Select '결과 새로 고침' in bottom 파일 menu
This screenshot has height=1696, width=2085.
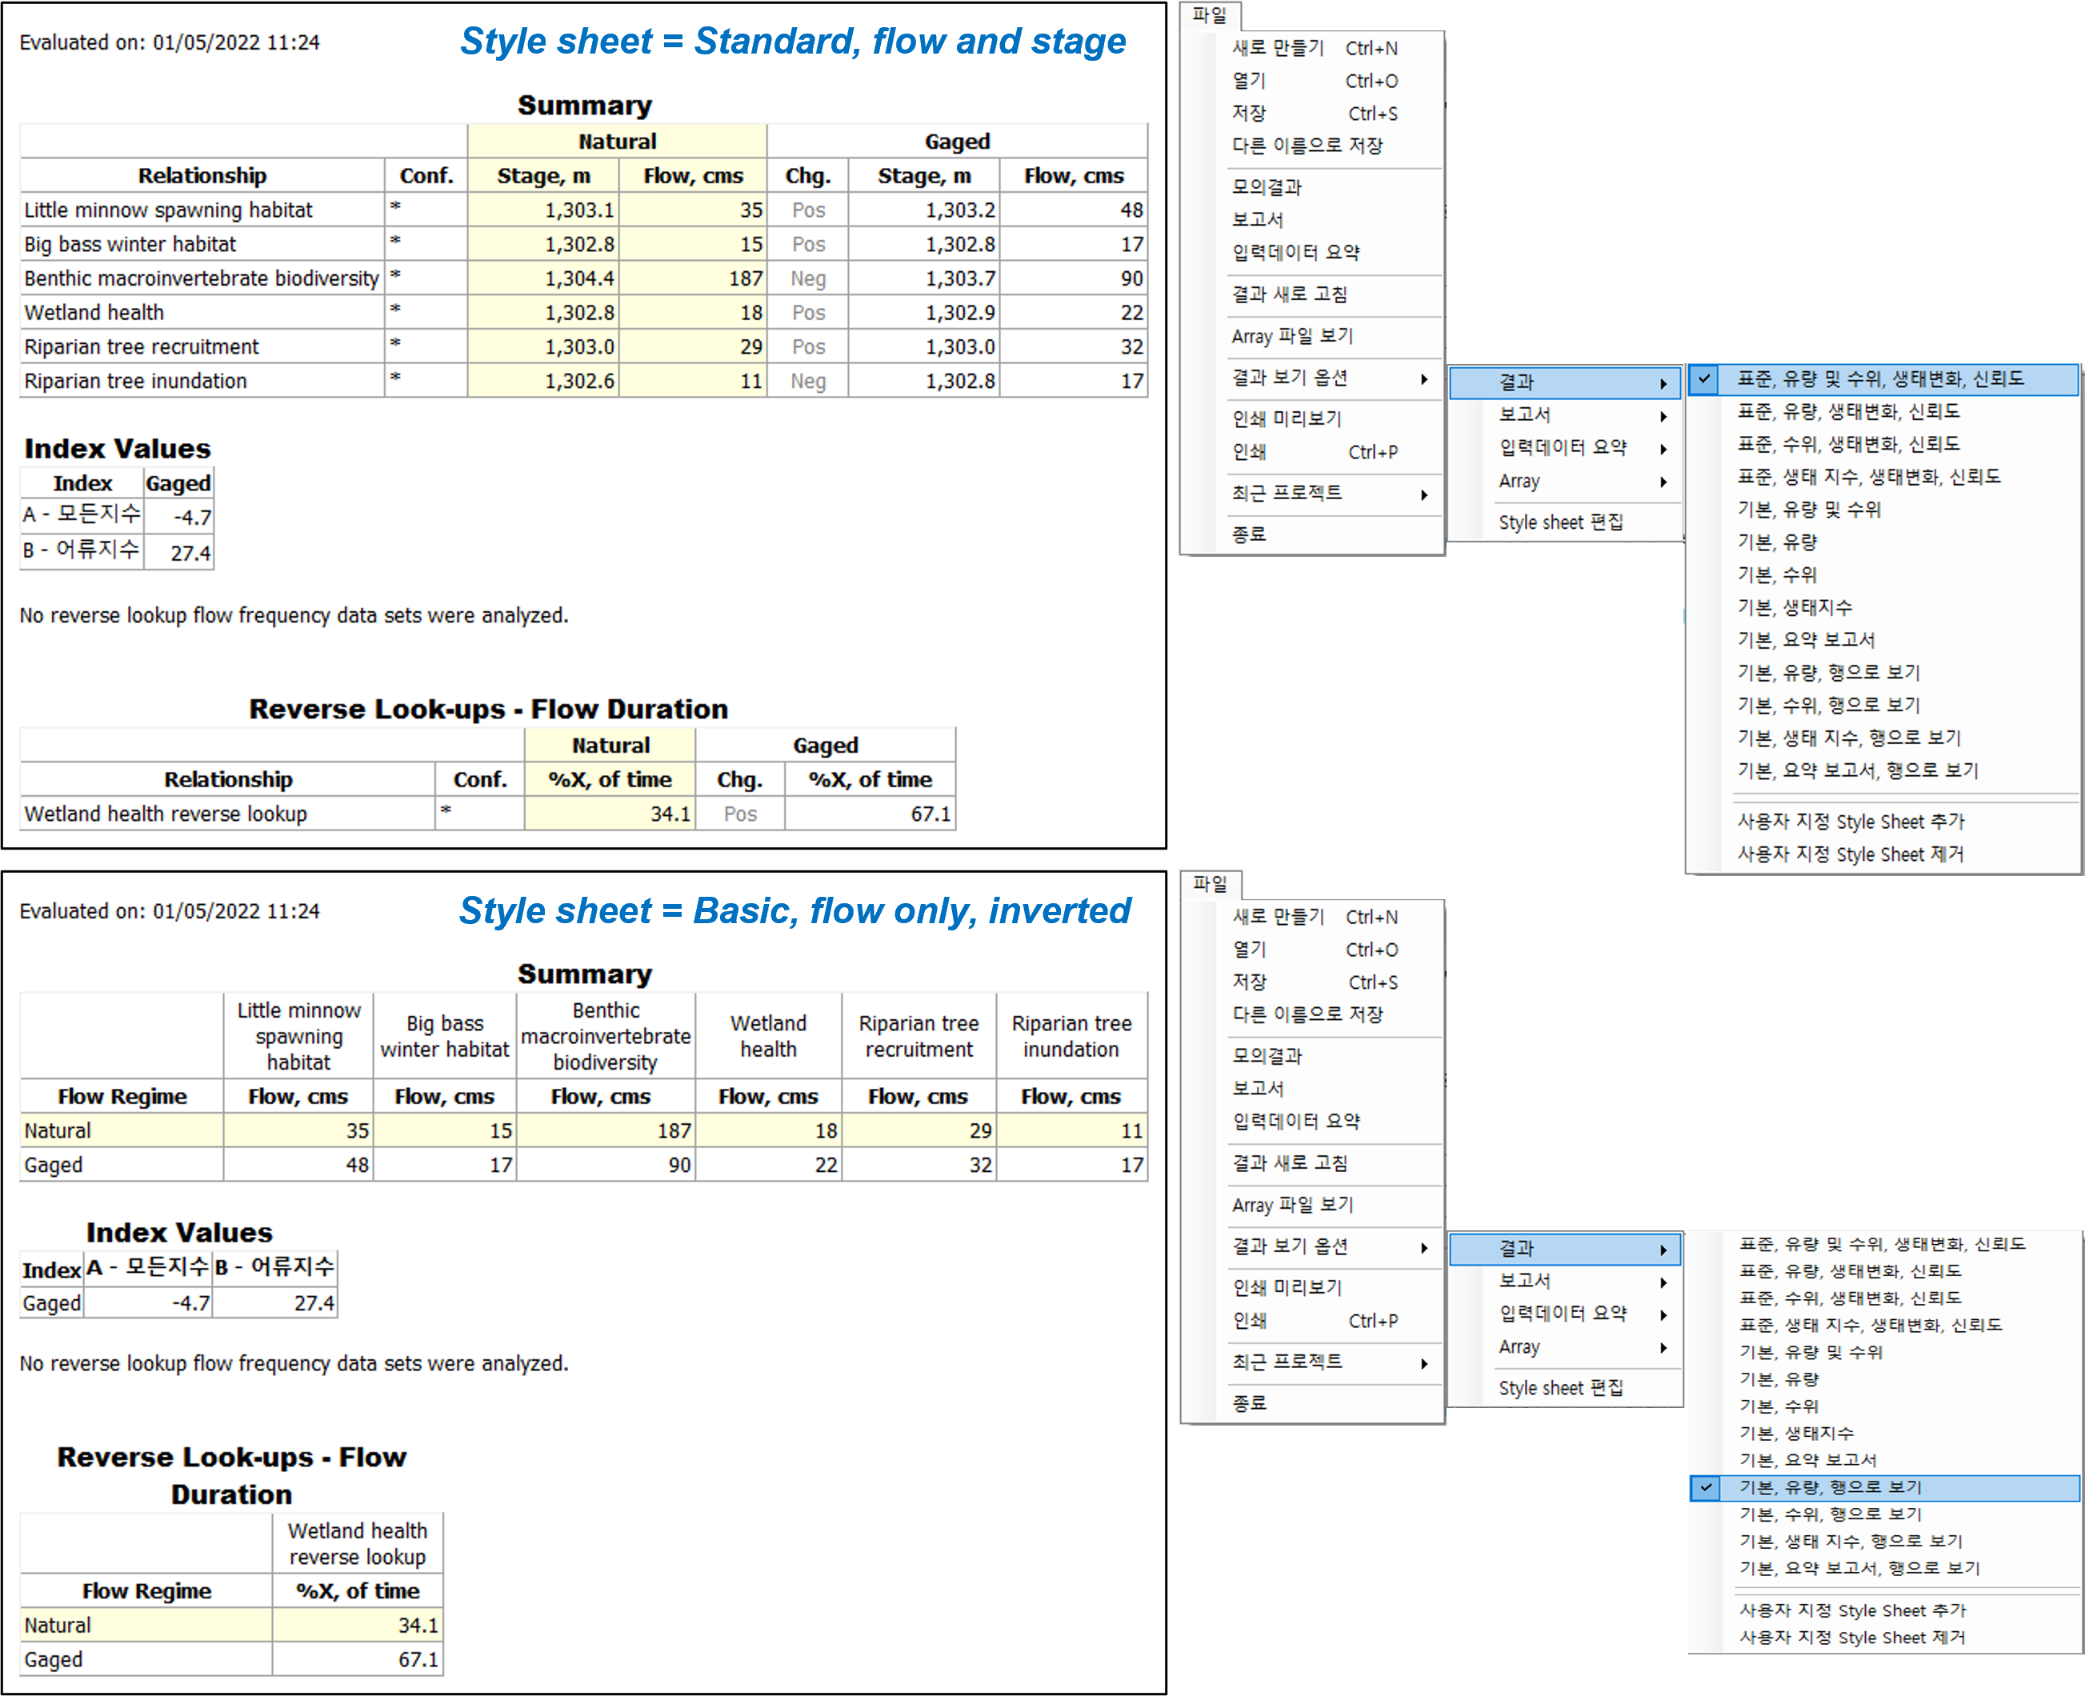point(1290,1162)
